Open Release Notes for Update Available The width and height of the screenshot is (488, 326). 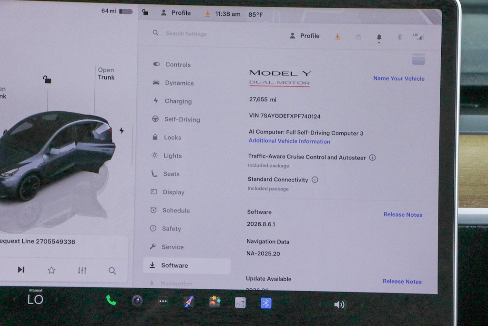(x=402, y=281)
